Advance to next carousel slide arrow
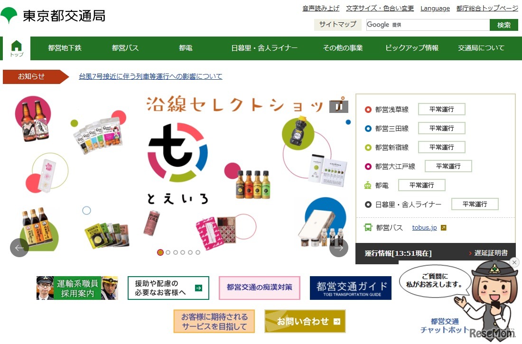The image size is (522, 344). [x=338, y=248]
